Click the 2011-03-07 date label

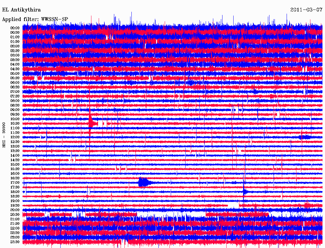coord(306,10)
